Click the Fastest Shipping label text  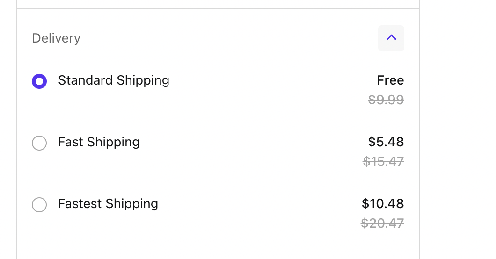tap(108, 204)
